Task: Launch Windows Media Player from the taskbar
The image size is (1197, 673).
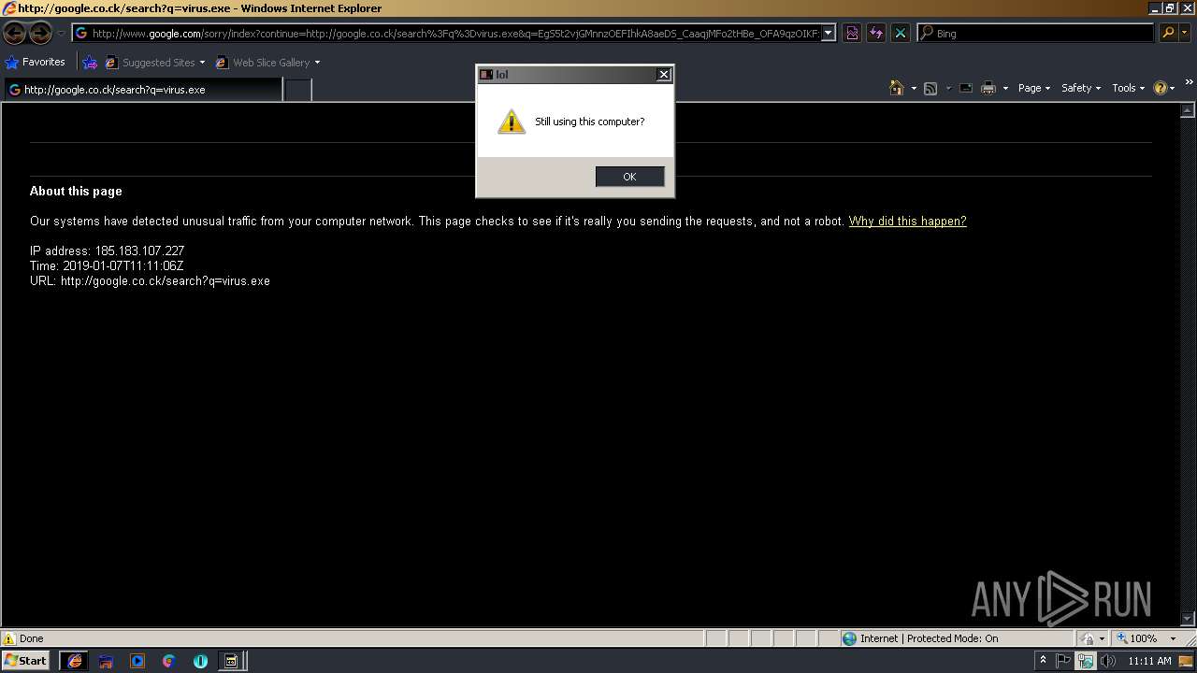Action: point(137,661)
